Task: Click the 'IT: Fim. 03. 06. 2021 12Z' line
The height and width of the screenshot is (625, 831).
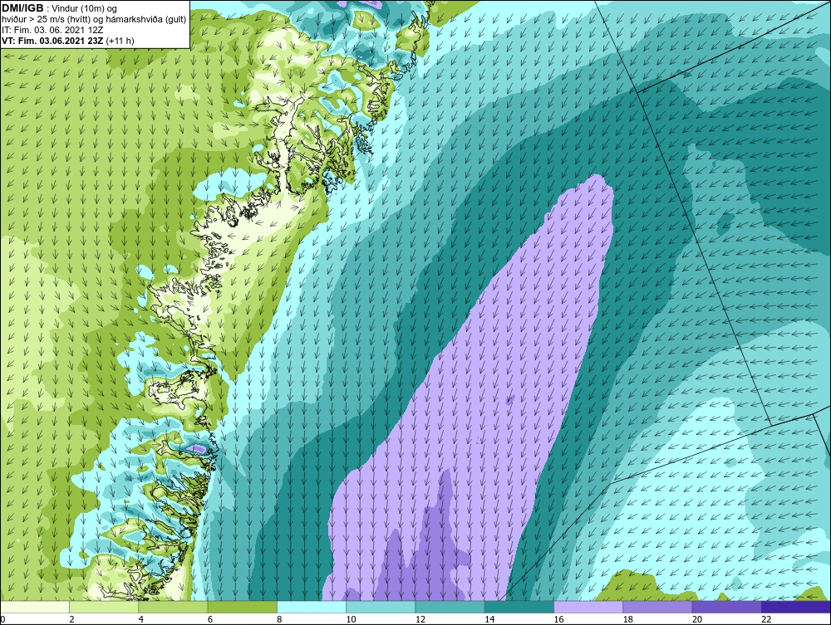Action: tap(52, 30)
